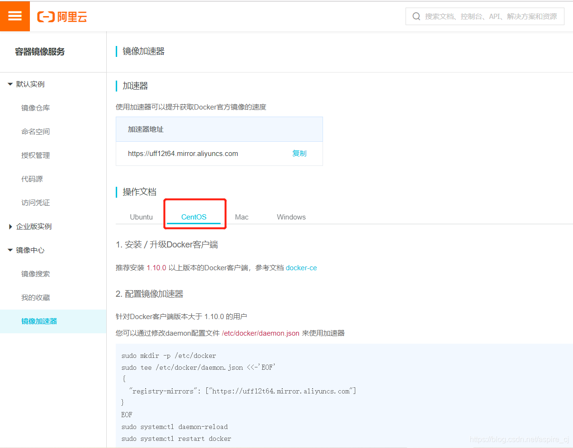Select 镜像加速器 in the sidebar
Image resolution: width=573 pixels, height=448 pixels.
53,321
